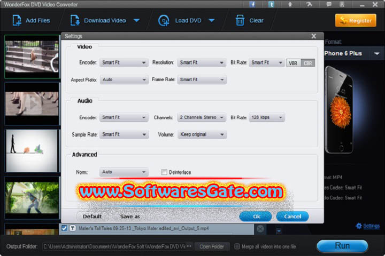Viewport: 385px width, 256px height.
Task: Open the Facebook icon in title bar
Action: pos(252,4)
